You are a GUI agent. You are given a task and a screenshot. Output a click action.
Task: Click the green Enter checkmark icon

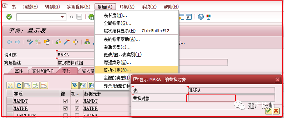click(x=9, y=17)
